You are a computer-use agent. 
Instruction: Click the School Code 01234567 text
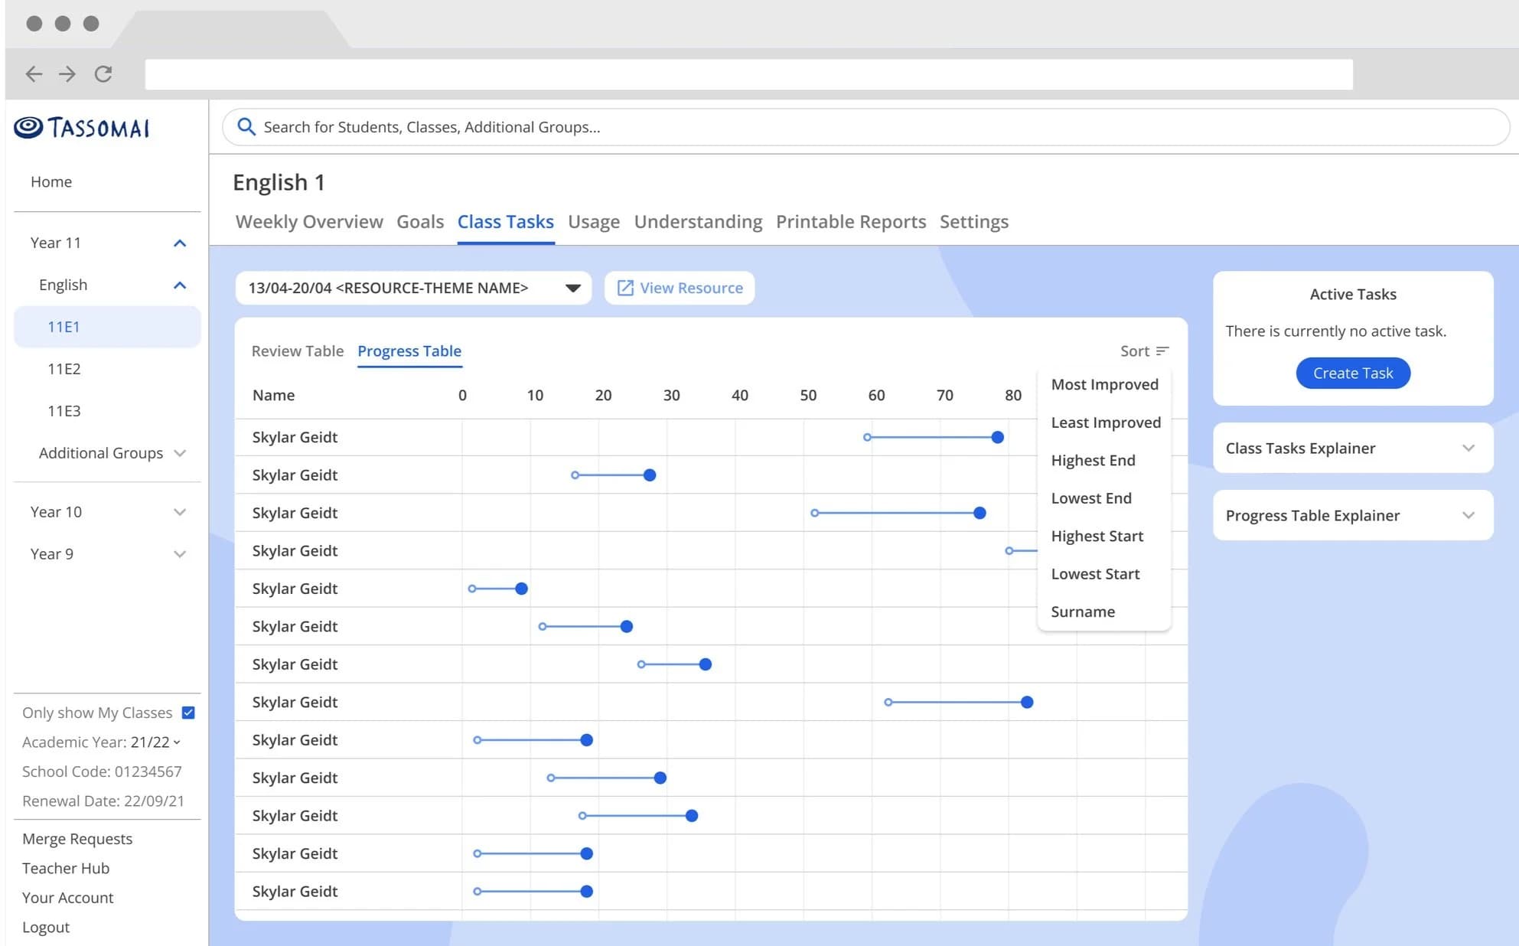[102, 771]
